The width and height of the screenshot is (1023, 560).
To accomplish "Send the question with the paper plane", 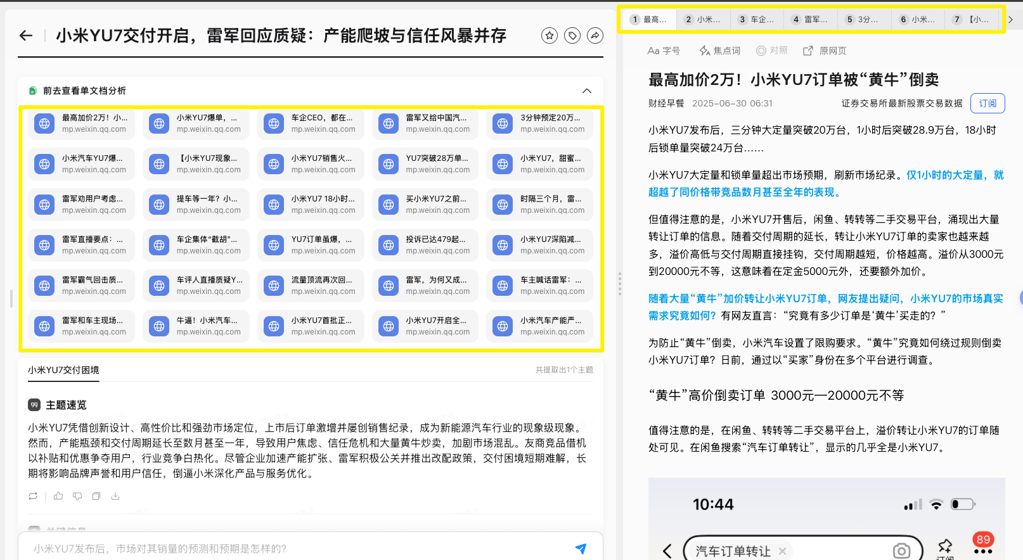I will click(x=581, y=549).
